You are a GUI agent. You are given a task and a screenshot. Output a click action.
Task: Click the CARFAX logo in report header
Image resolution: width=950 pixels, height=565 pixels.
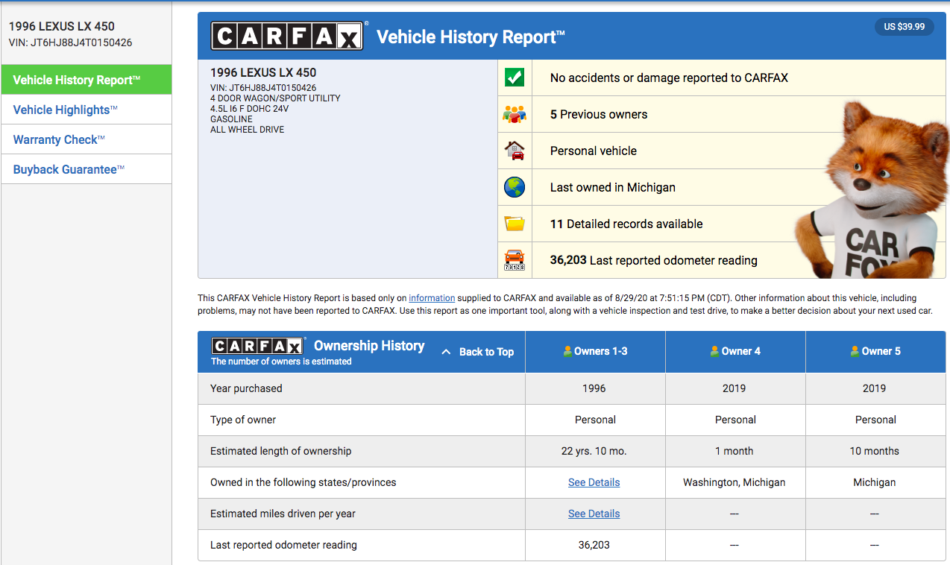pyautogui.click(x=287, y=36)
